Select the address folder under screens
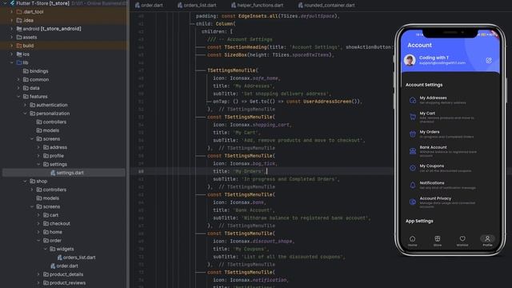Image resolution: width=512 pixels, height=288 pixels. click(55, 147)
